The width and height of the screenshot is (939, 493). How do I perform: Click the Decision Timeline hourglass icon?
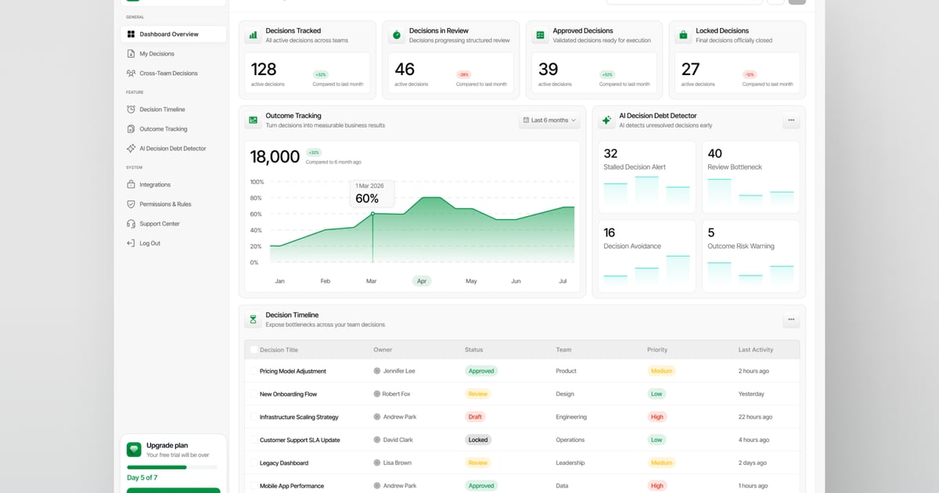point(253,319)
